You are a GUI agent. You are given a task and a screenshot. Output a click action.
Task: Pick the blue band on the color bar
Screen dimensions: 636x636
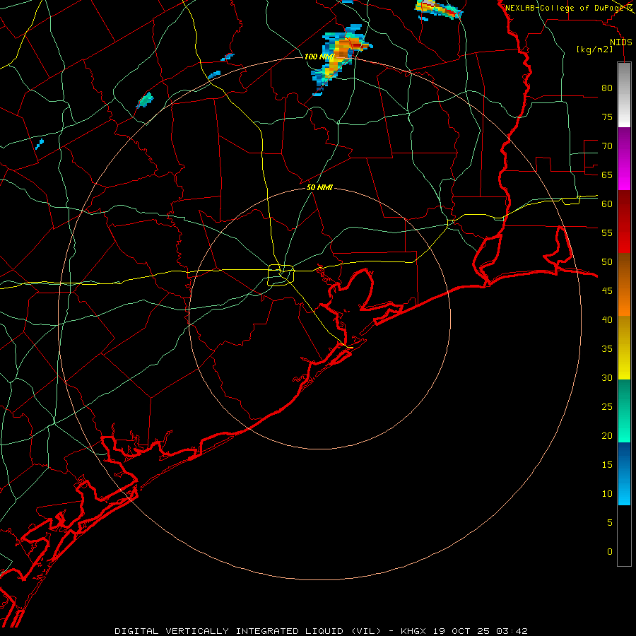click(624, 473)
